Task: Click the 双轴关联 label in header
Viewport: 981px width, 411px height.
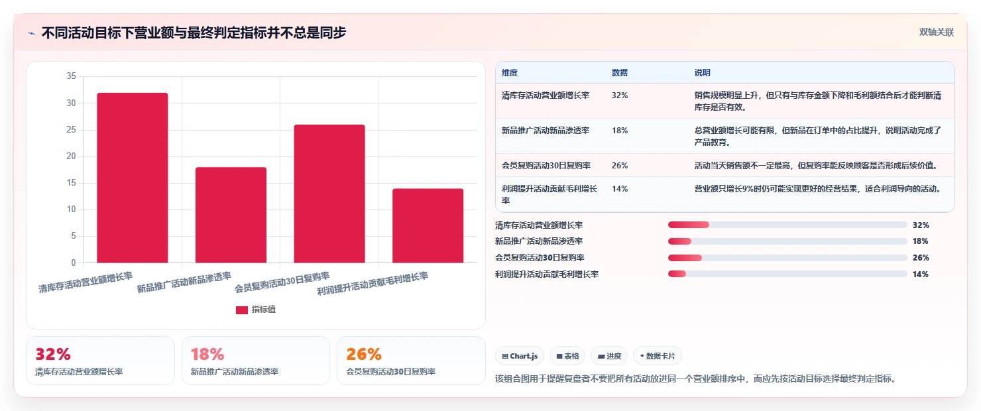Action: click(x=936, y=32)
